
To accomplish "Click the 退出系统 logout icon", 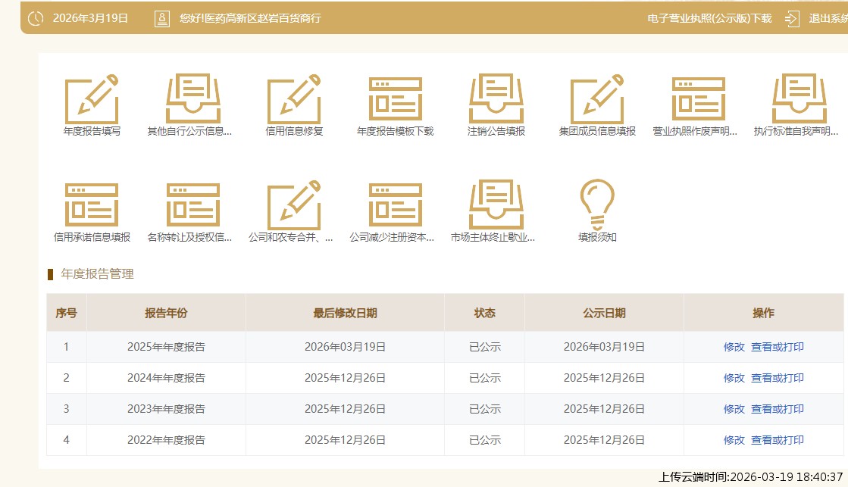I will point(793,18).
